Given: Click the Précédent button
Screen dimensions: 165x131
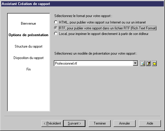Looking at the screenshot, I should (x=52, y=123).
